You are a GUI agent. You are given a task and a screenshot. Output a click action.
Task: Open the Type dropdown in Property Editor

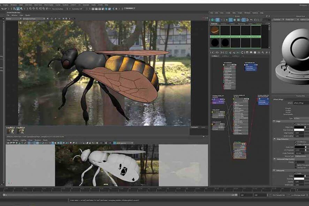301,118
